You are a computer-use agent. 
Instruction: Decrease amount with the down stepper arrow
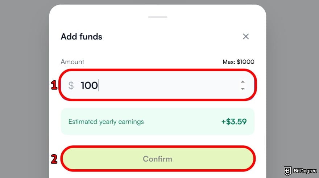[243, 89]
